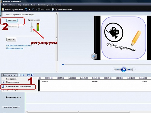151x113 pixels.
Task: Click the Publish Movie icon
Action: pos(53,9)
